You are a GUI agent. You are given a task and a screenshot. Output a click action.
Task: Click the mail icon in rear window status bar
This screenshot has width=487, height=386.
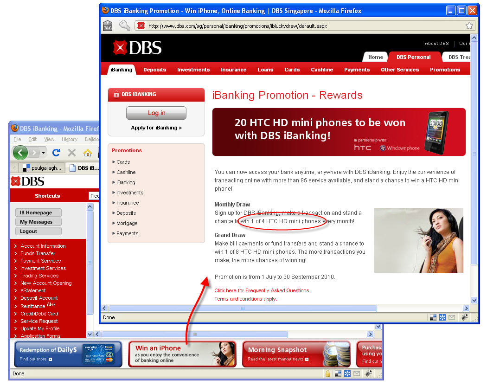click(357, 373)
